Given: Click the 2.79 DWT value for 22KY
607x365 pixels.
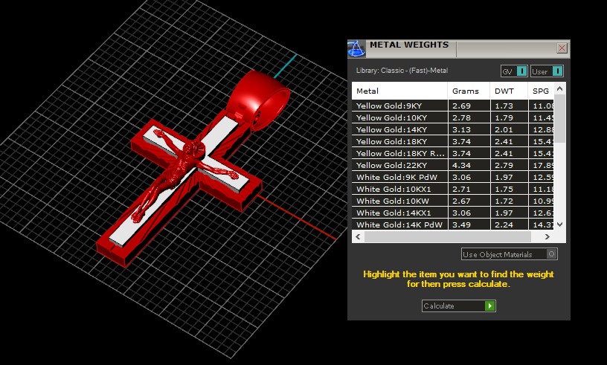Looking at the screenshot, I should (504, 165).
